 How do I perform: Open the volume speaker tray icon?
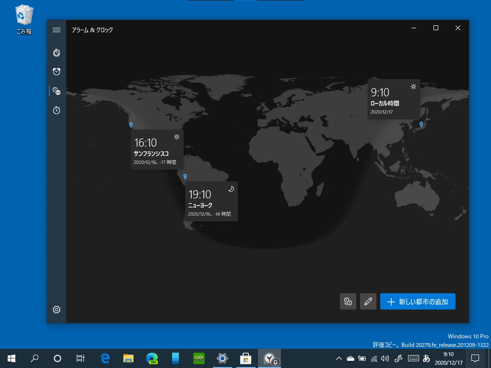(385, 358)
